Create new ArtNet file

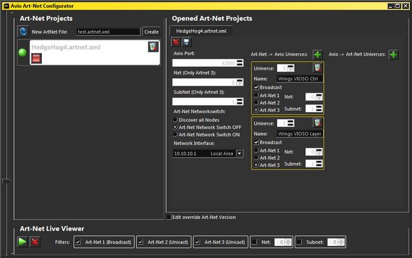(x=152, y=32)
